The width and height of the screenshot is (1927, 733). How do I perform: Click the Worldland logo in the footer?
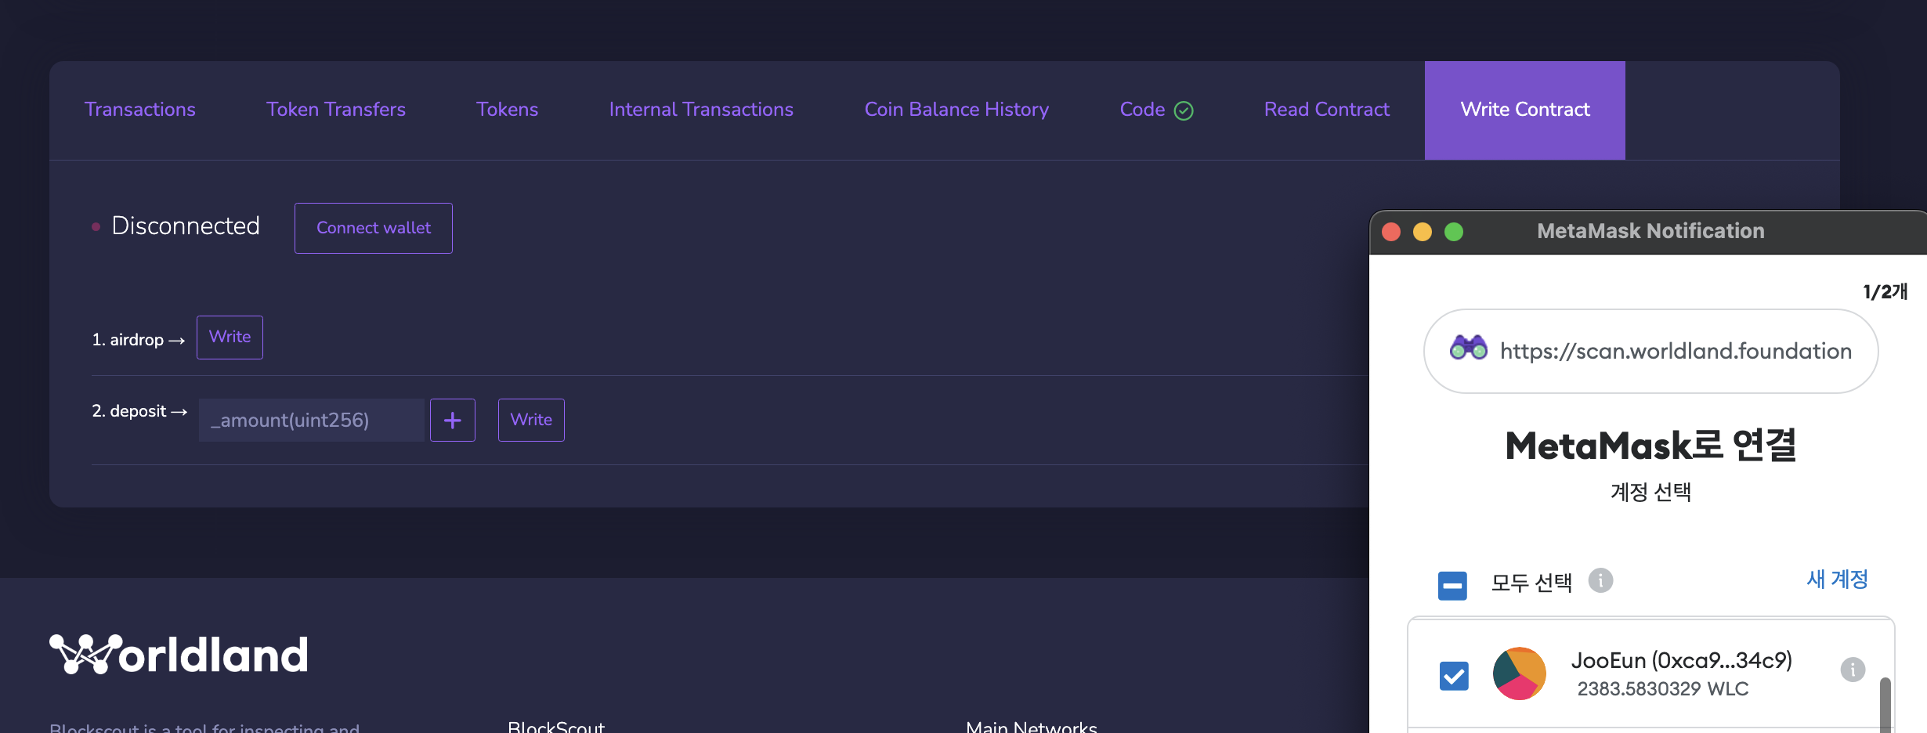[x=179, y=655]
